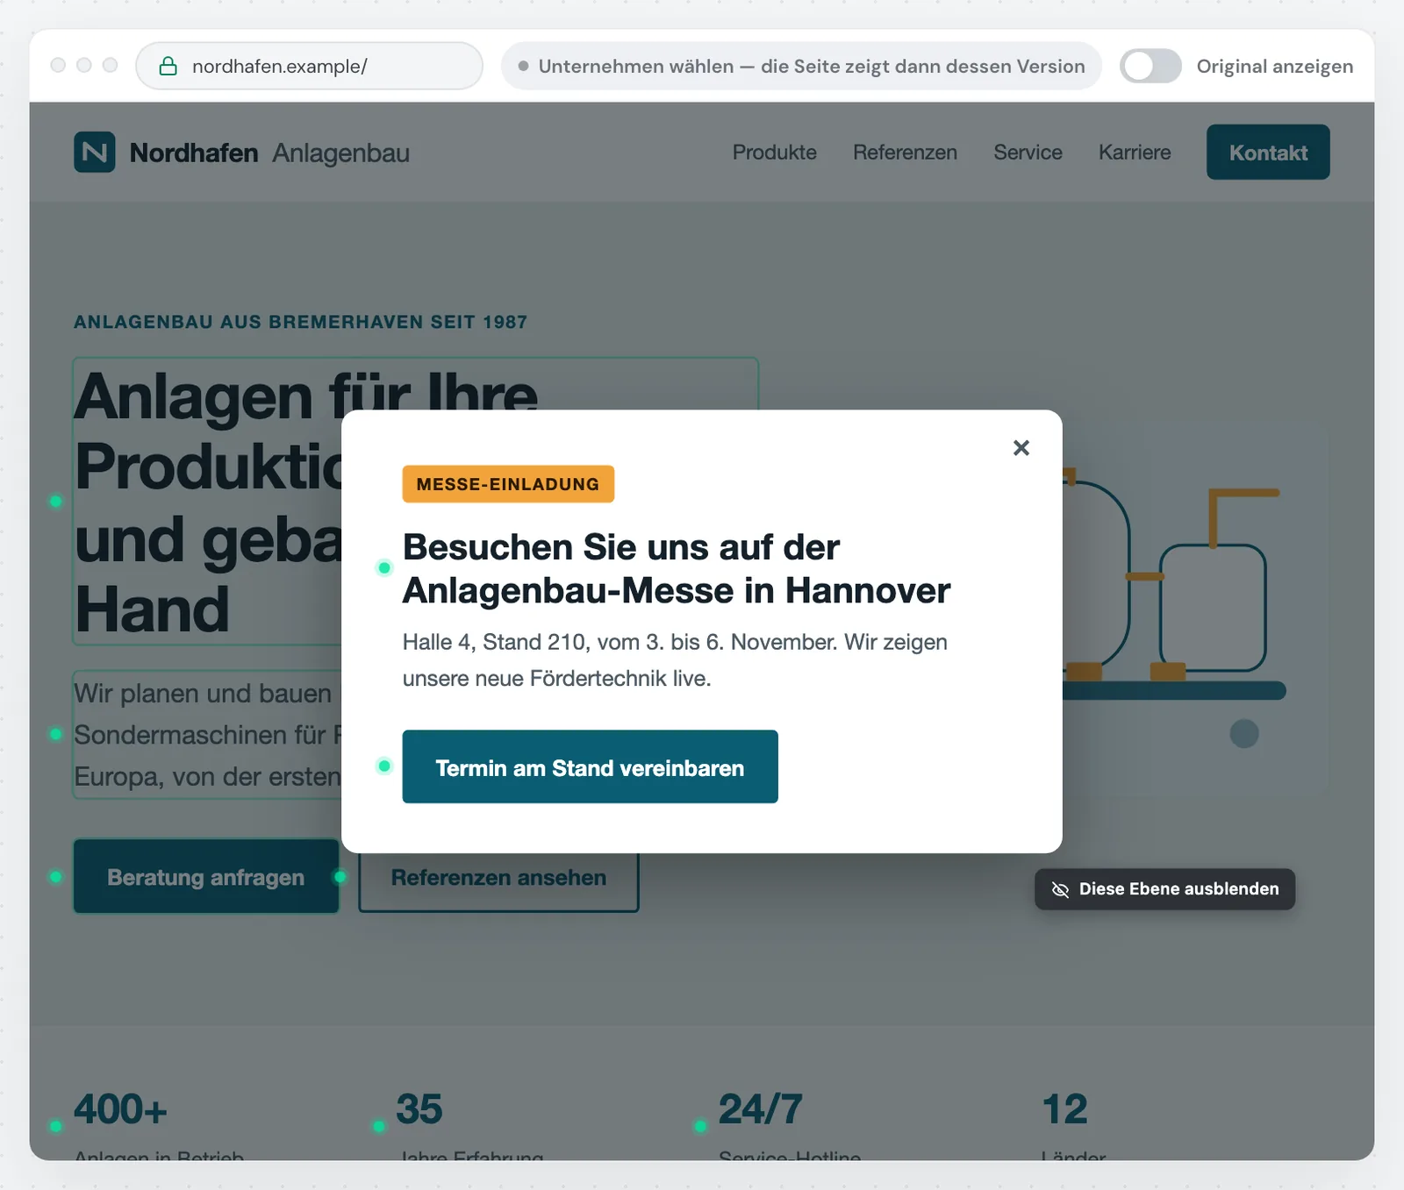Click the 12 Länder statistic number
Viewport: 1404px width, 1190px height.
(1064, 1109)
